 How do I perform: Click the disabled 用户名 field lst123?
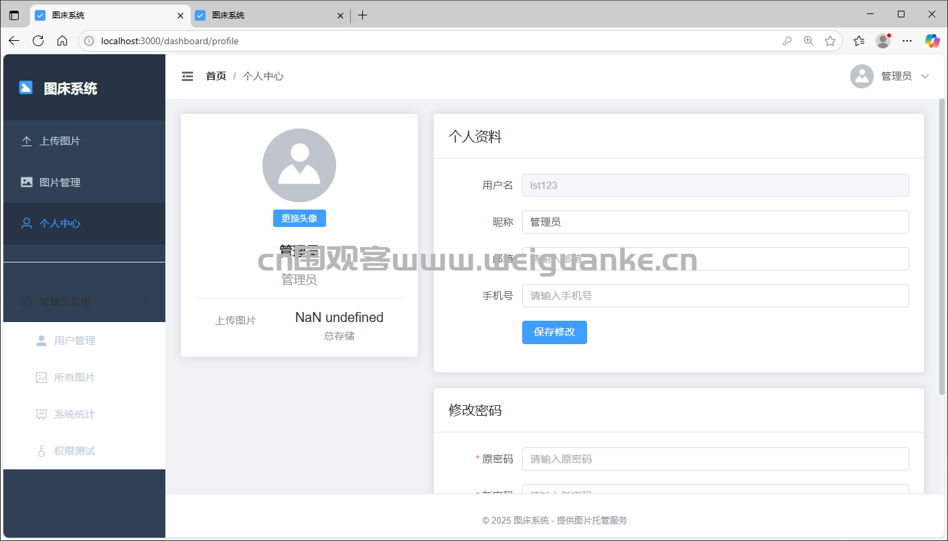[716, 185]
